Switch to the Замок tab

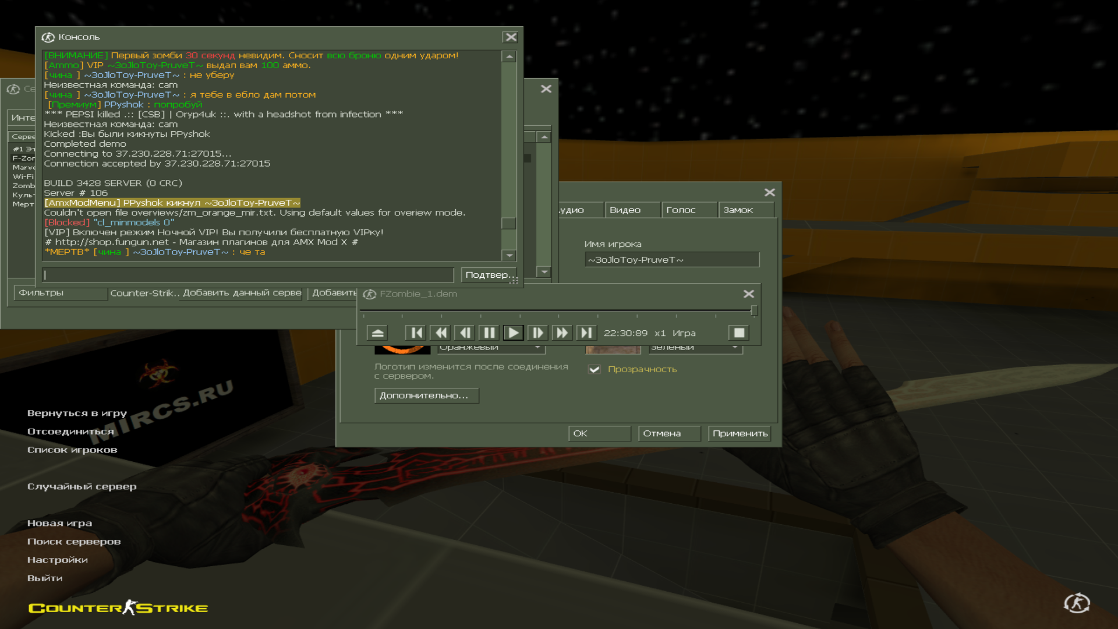click(746, 210)
